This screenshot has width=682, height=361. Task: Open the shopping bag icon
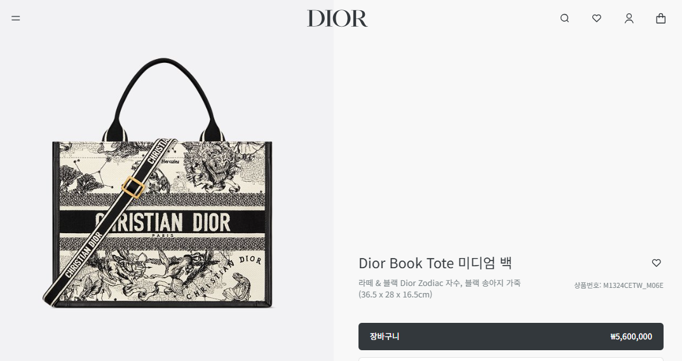coord(660,18)
